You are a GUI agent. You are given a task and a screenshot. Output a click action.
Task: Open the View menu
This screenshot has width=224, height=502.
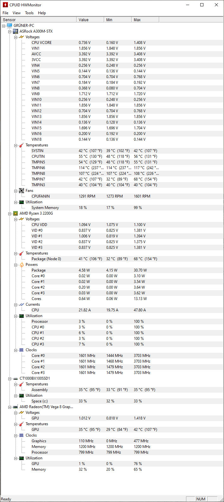(x=16, y=13)
